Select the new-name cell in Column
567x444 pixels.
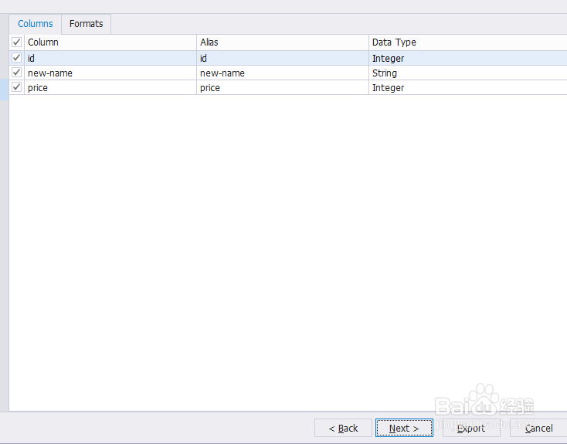coord(110,73)
